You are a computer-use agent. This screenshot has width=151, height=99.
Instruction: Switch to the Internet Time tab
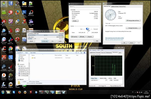pos(122,7)
